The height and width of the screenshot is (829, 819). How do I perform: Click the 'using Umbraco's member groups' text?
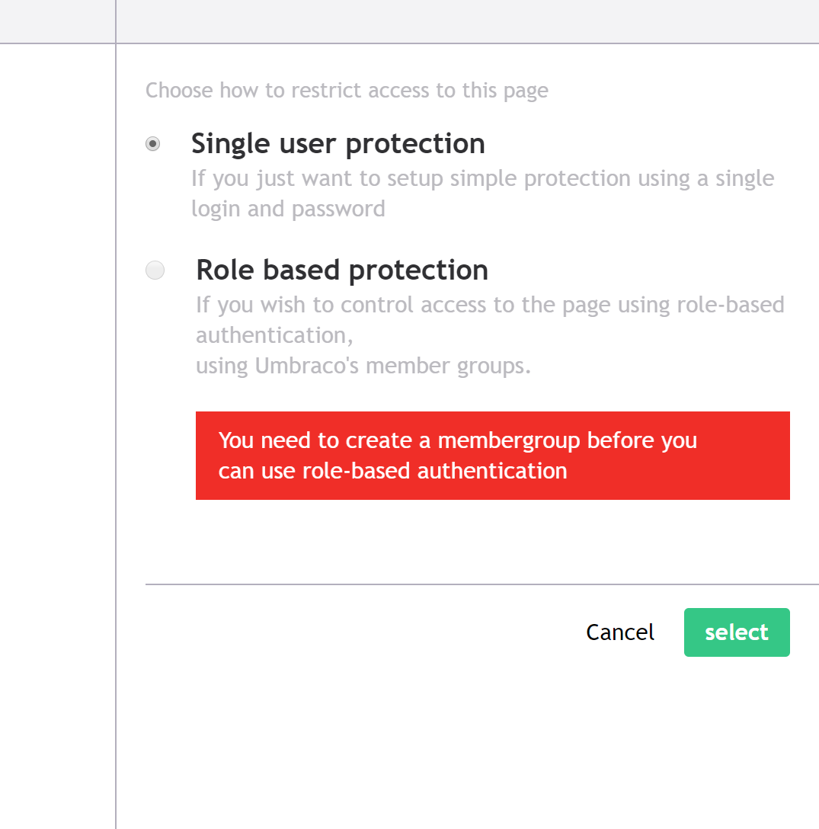[x=363, y=366]
